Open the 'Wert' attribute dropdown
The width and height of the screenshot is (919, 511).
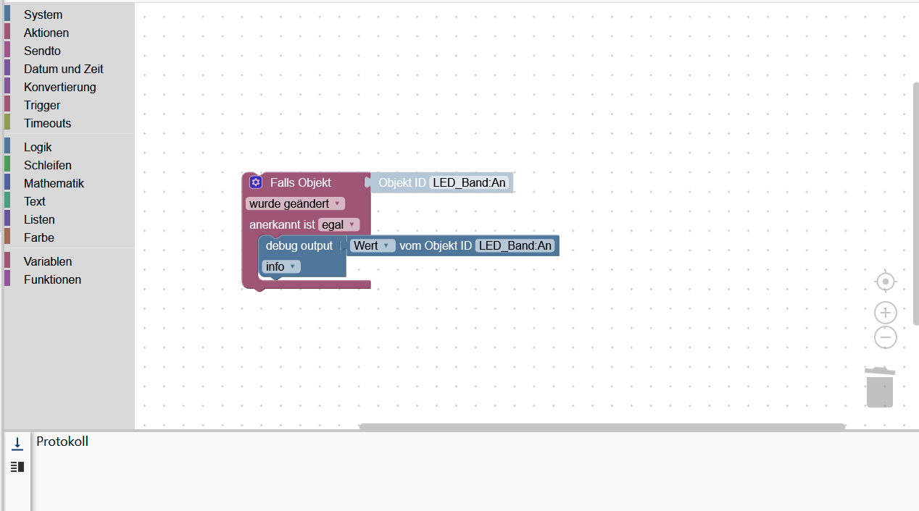(373, 246)
